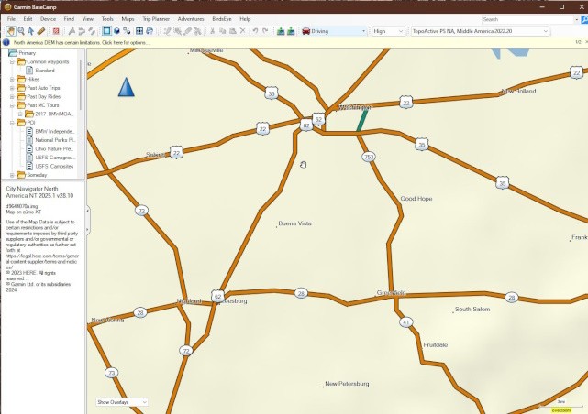Expand the Past Day Rides folder

pyautogui.click(x=12, y=96)
